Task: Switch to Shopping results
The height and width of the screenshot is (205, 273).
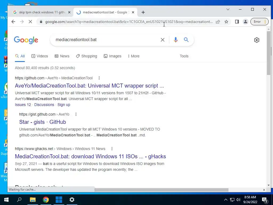Action: tap(87, 56)
